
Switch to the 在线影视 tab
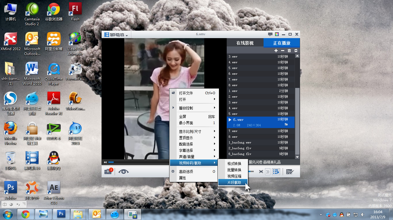[x=245, y=43]
